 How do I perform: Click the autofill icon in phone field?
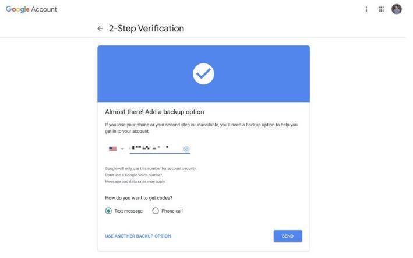[x=186, y=149]
